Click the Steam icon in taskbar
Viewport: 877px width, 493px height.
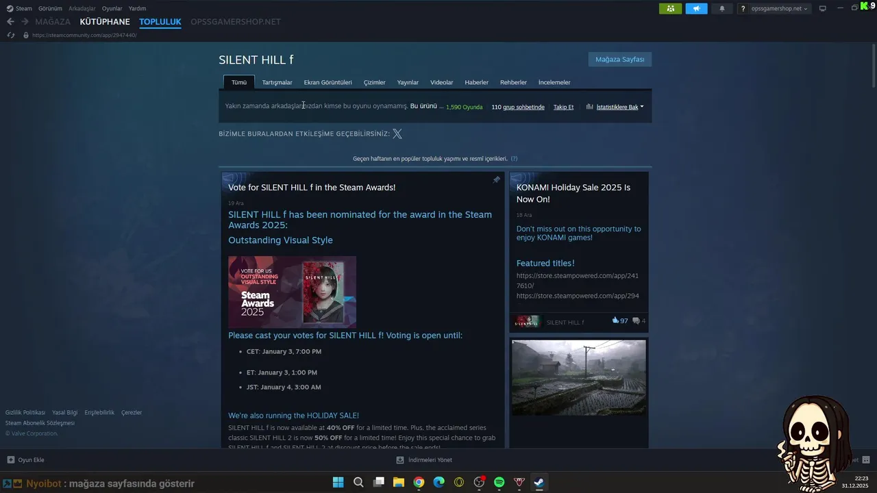click(539, 482)
